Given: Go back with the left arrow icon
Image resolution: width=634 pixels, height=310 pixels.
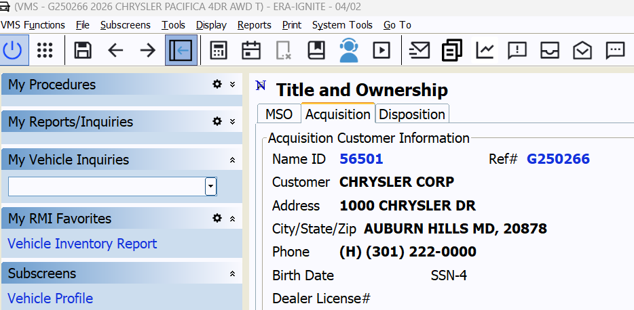Looking at the screenshot, I should [115, 50].
